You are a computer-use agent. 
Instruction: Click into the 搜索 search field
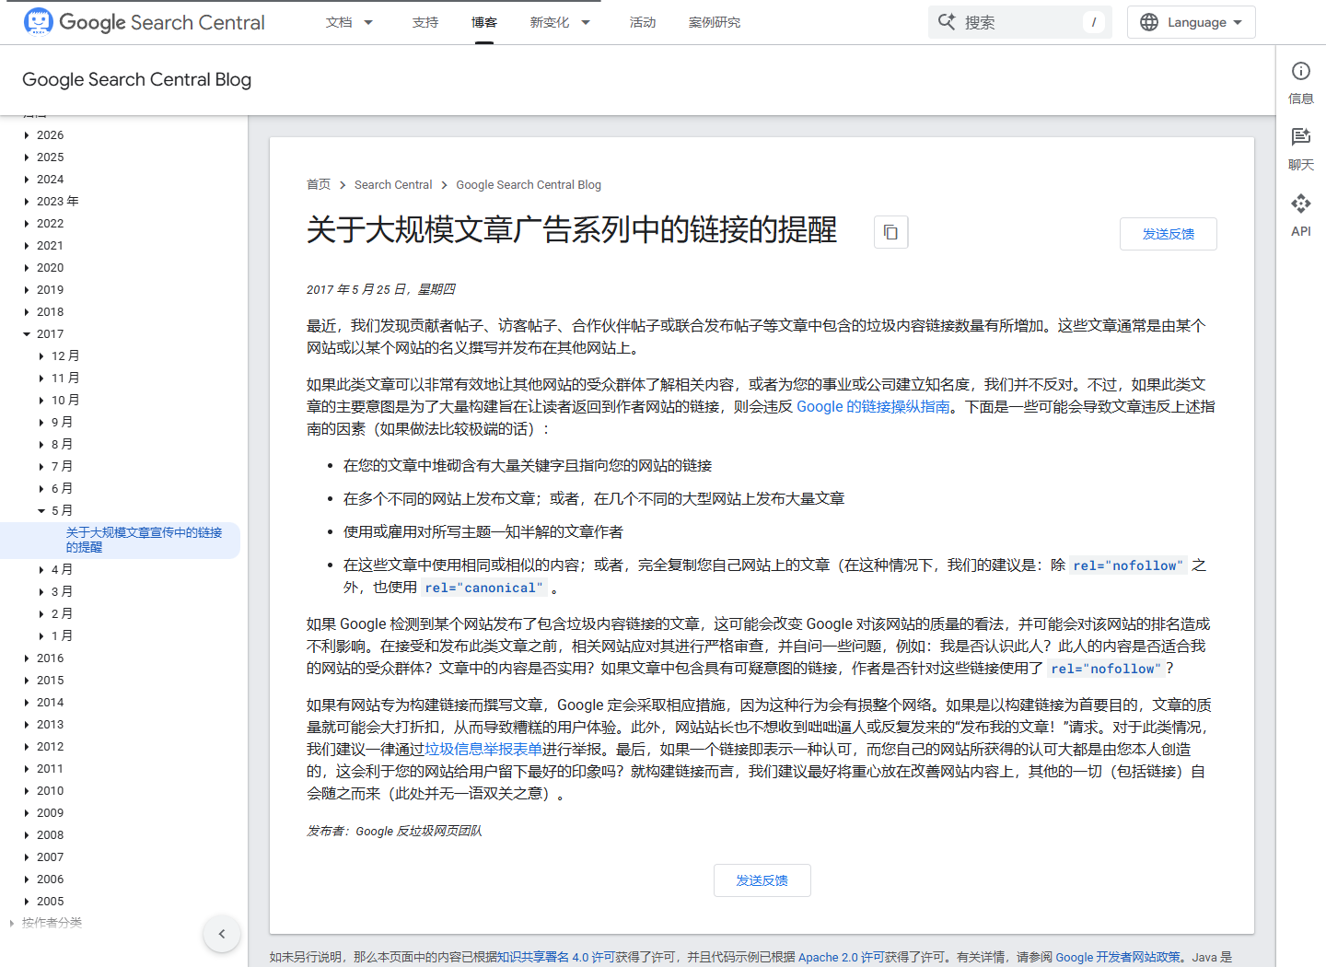click(1020, 22)
